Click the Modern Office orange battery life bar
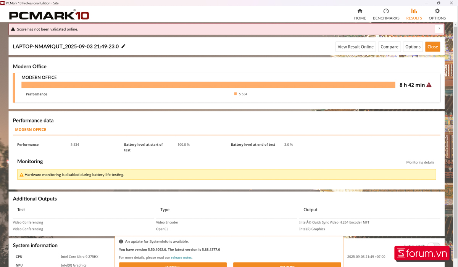Screen dimensions: 458x267 point(208,85)
